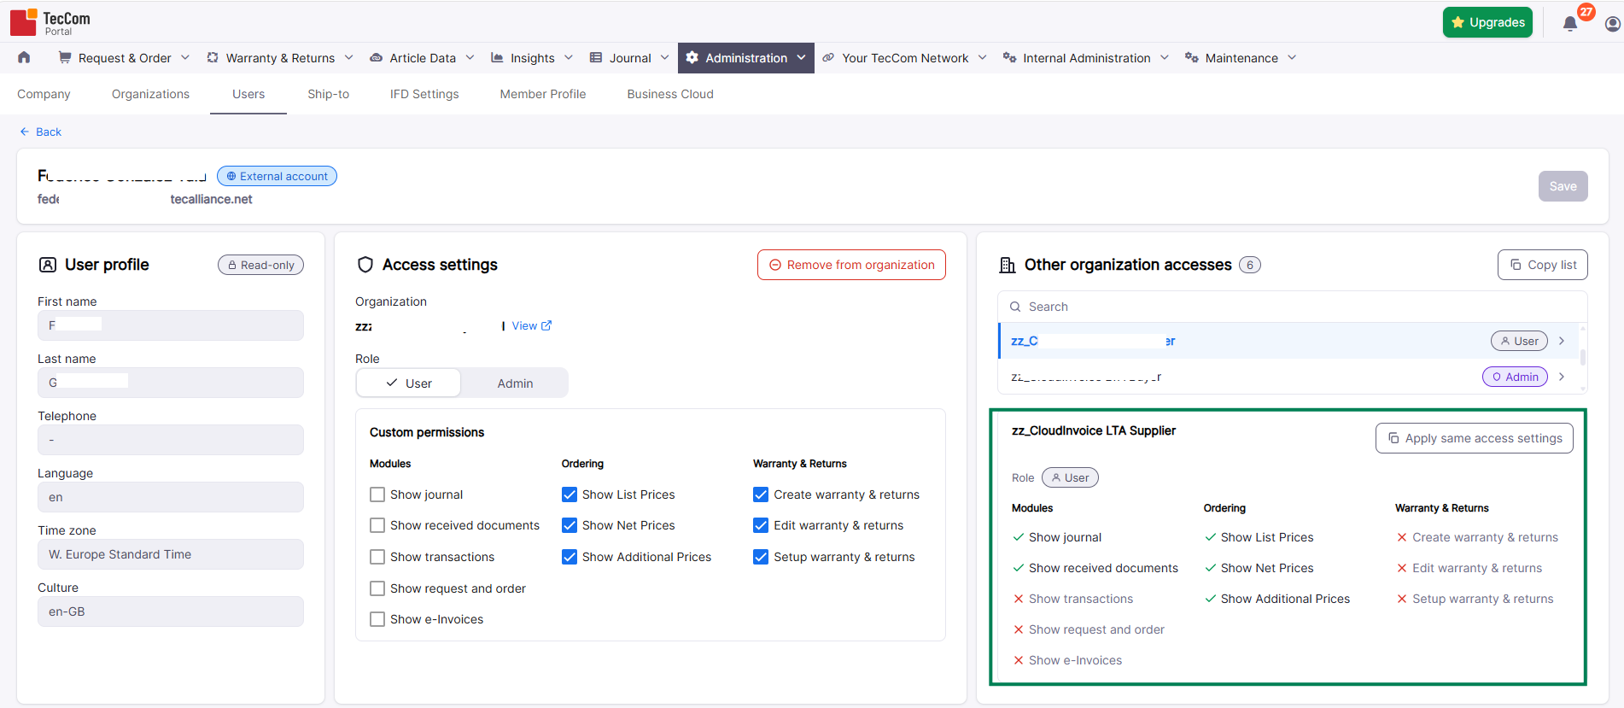
Task: Open the zz_C organization row with User badge
Action: [1289, 341]
